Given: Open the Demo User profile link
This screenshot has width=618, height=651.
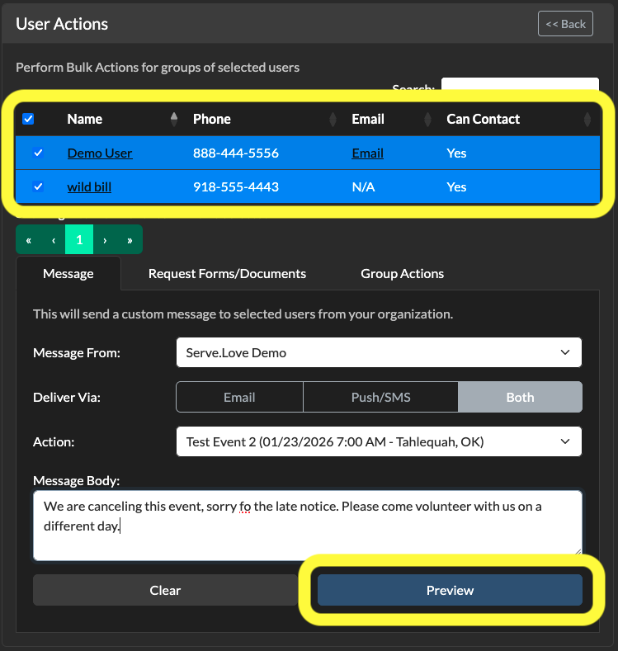Looking at the screenshot, I should pos(100,153).
